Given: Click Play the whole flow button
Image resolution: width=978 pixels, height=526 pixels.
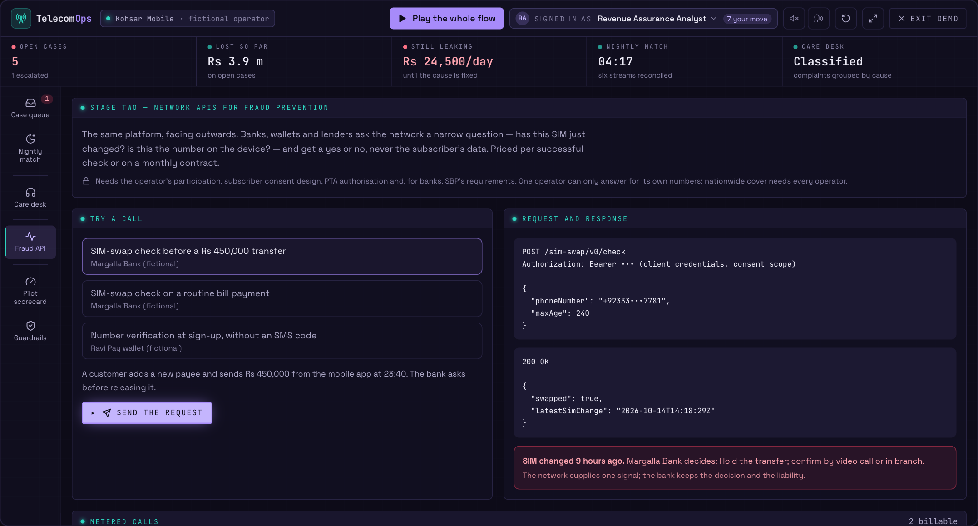Looking at the screenshot, I should (x=446, y=19).
